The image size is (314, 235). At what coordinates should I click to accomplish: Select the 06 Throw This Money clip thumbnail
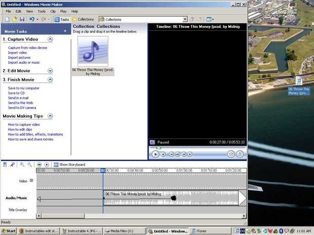click(93, 52)
